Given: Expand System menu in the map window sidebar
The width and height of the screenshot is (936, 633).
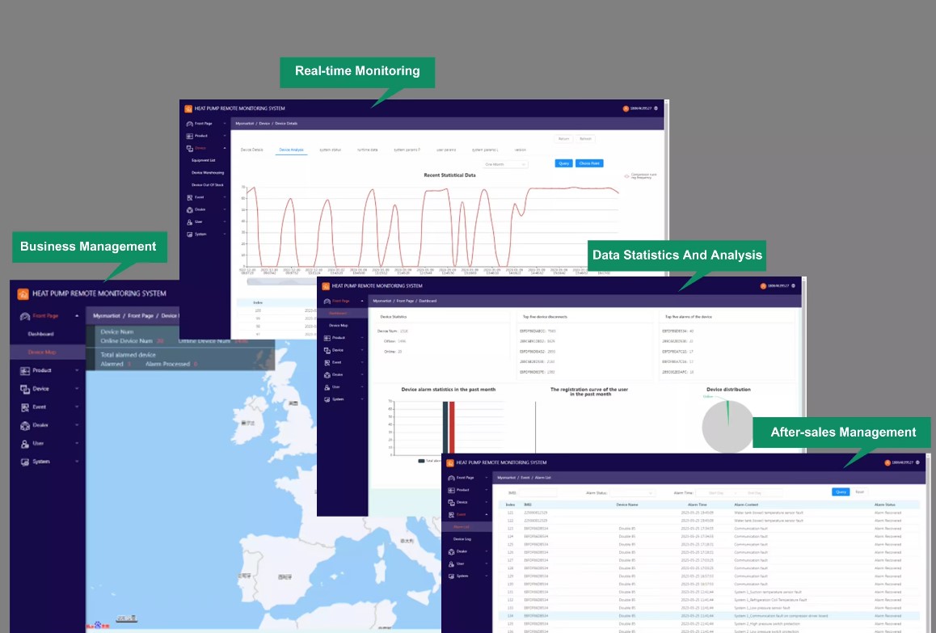Looking at the screenshot, I should pyautogui.click(x=77, y=462).
